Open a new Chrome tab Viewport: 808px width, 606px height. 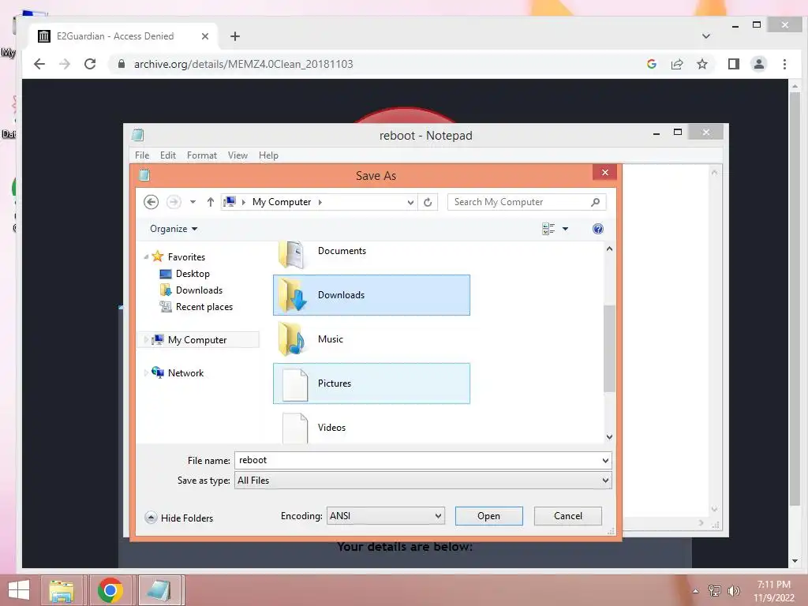click(235, 36)
